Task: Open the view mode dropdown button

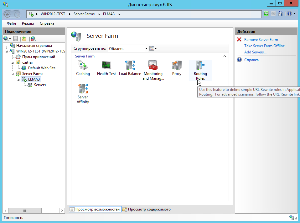Action: pyautogui.click(x=153, y=48)
